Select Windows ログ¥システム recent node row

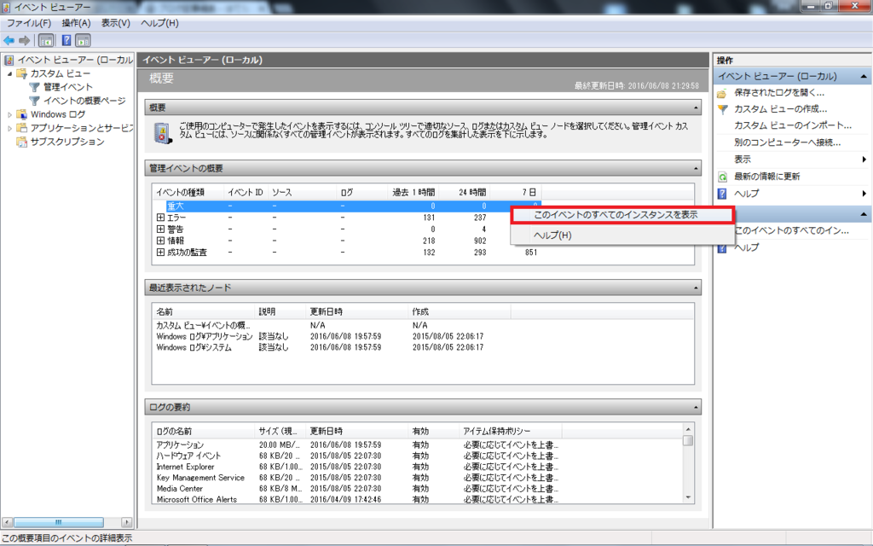(x=333, y=347)
